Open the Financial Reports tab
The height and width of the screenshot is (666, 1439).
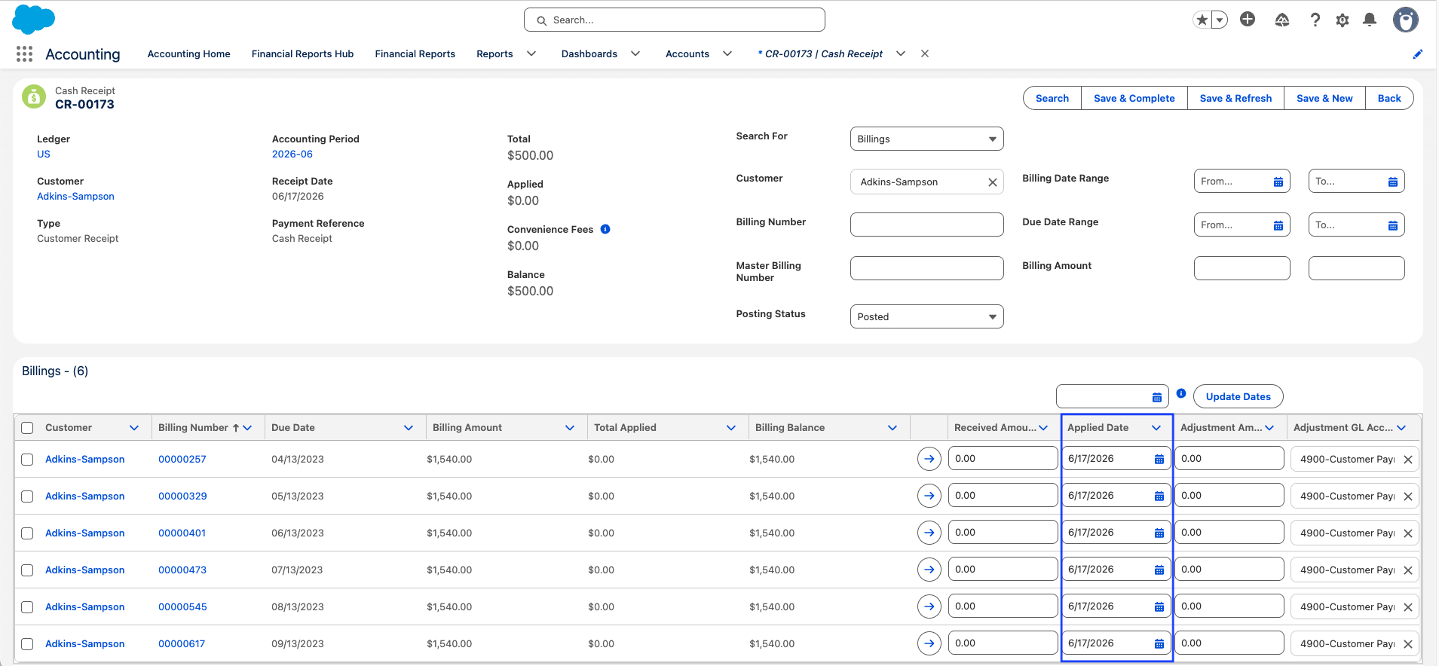415,53
